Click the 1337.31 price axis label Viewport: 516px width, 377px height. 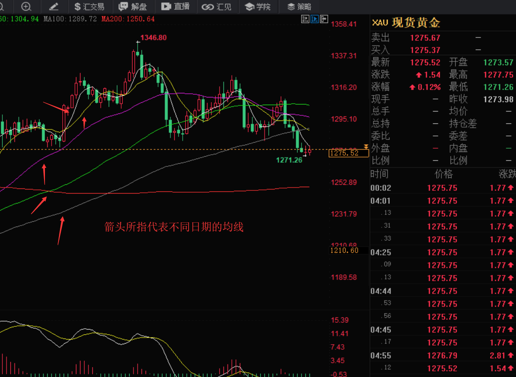(x=344, y=56)
